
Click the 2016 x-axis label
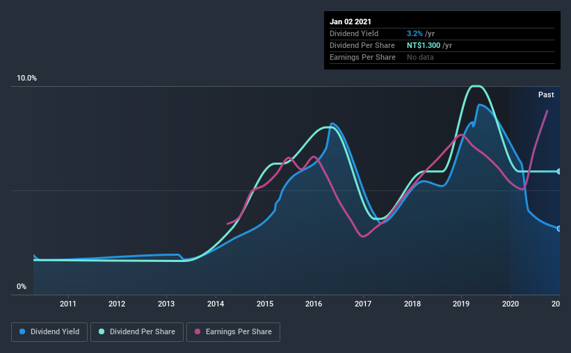[314, 304]
